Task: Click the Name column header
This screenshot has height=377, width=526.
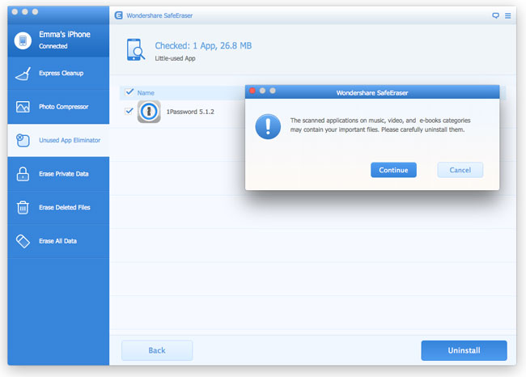Action: pos(146,93)
